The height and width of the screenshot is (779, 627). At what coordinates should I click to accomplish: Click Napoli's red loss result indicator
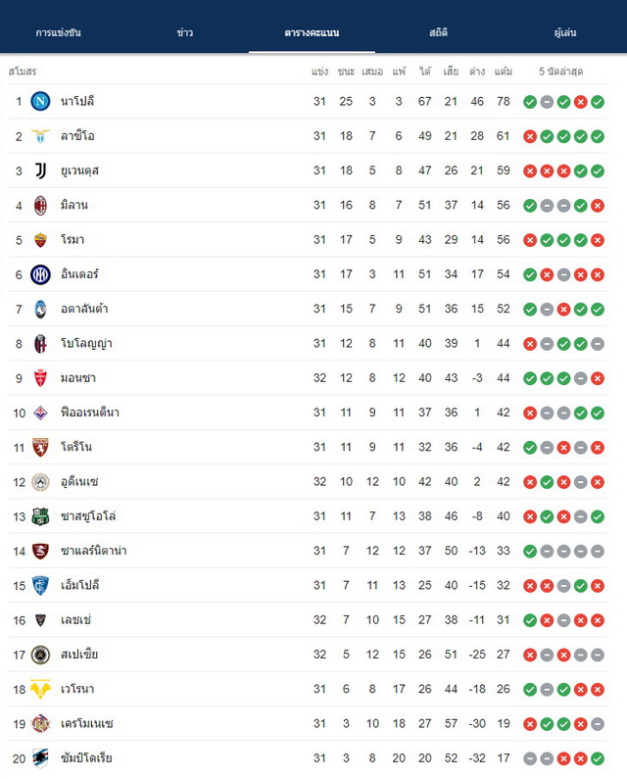[580, 102]
